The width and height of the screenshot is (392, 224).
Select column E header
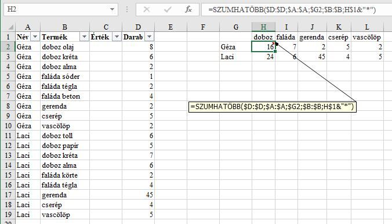[x=170, y=27]
